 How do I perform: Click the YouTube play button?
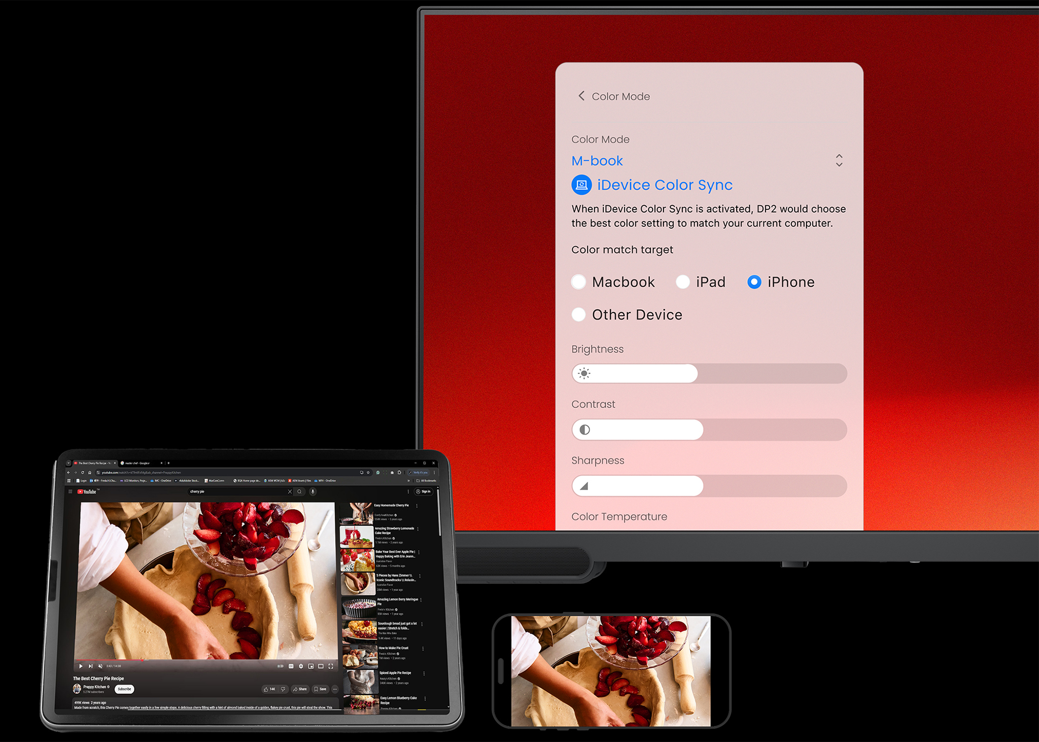pyautogui.click(x=81, y=666)
